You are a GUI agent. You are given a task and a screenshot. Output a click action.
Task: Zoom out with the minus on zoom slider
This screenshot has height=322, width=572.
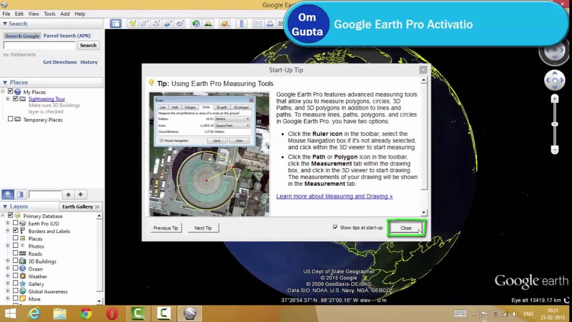pyautogui.click(x=555, y=150)
